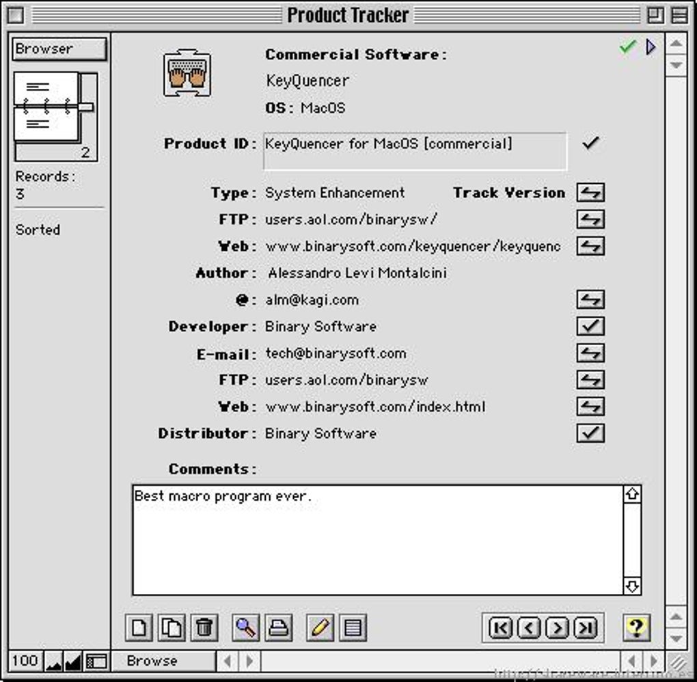Go to next record button

pyautogui.click(x=557, y=628)
